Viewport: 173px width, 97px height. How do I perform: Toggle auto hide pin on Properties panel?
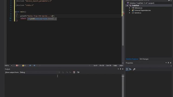pos(168,63)
